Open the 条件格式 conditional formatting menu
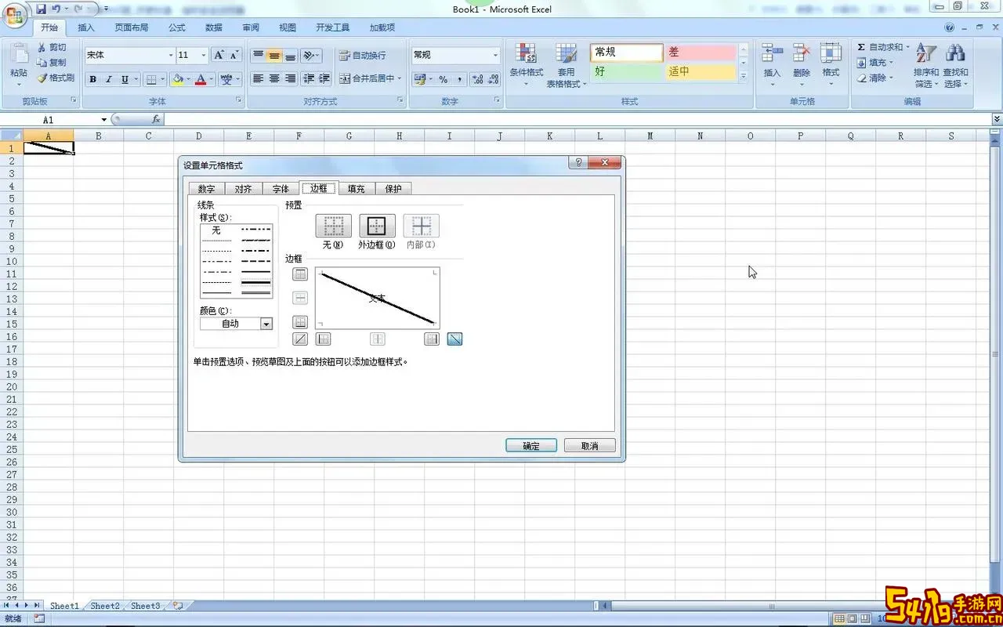This screenshot has width=1003, height=627. coord(526,64)
